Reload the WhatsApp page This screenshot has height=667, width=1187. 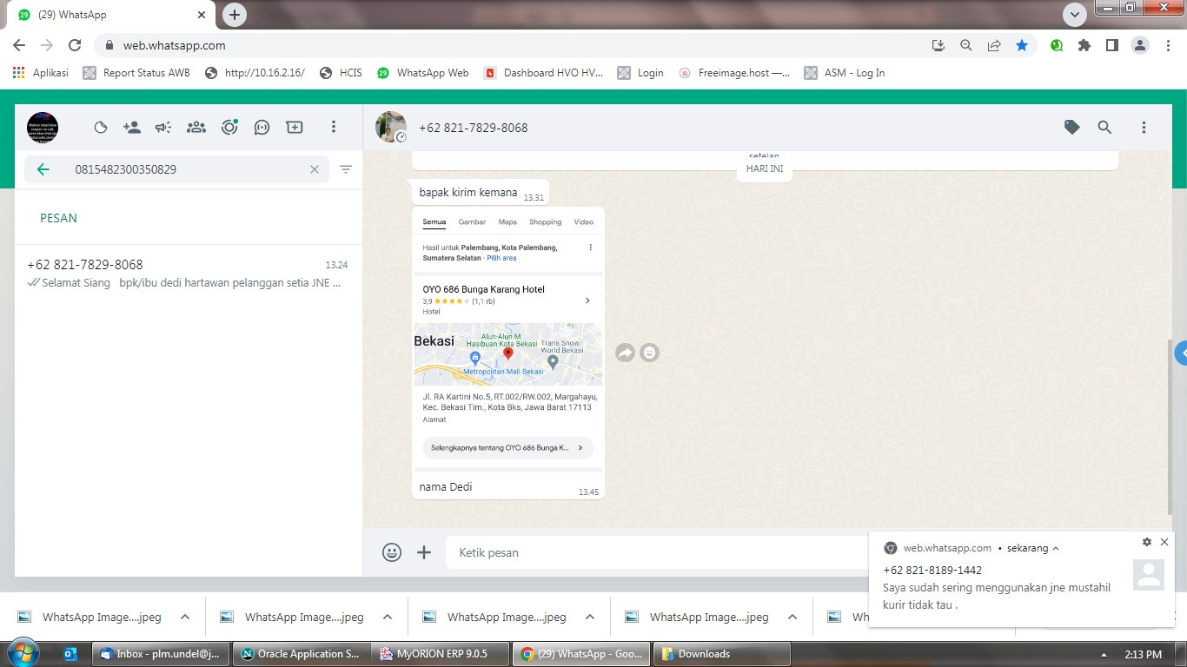click(x=75, y=45)
